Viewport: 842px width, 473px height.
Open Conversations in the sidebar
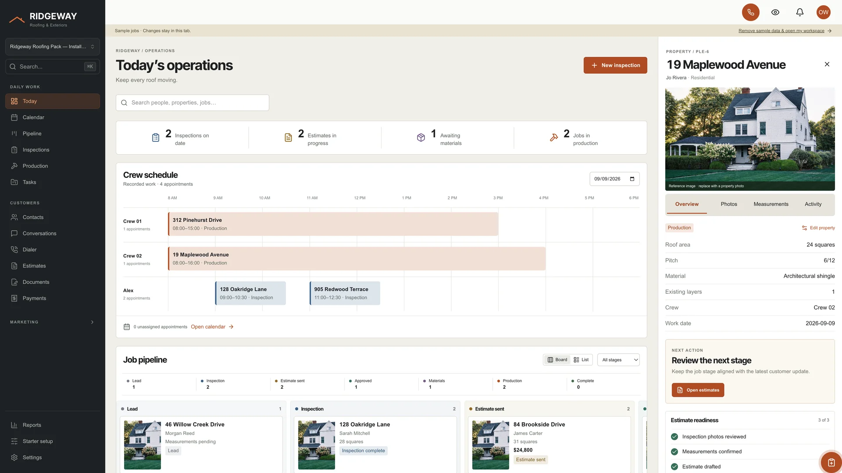click(x=53, y=233)
